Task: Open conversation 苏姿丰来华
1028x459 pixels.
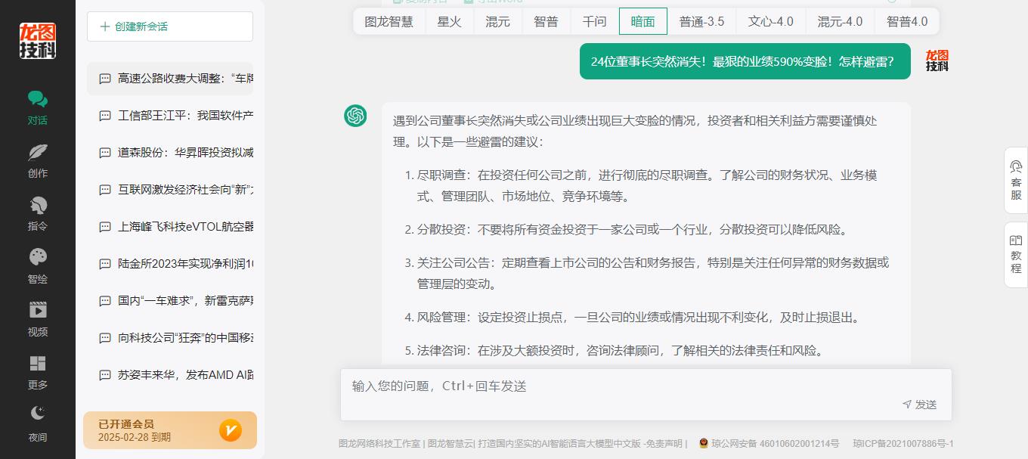Action: click(170, 375)
